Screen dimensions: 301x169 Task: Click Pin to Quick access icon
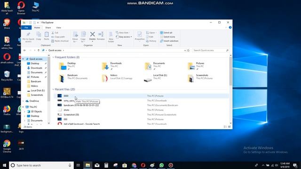point(28,37)
